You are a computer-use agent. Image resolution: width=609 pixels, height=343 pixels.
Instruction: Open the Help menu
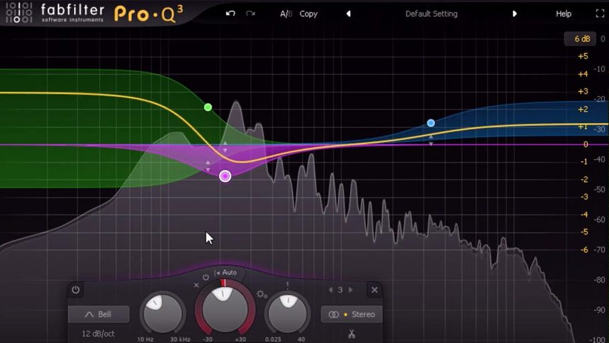pos(563,13)
